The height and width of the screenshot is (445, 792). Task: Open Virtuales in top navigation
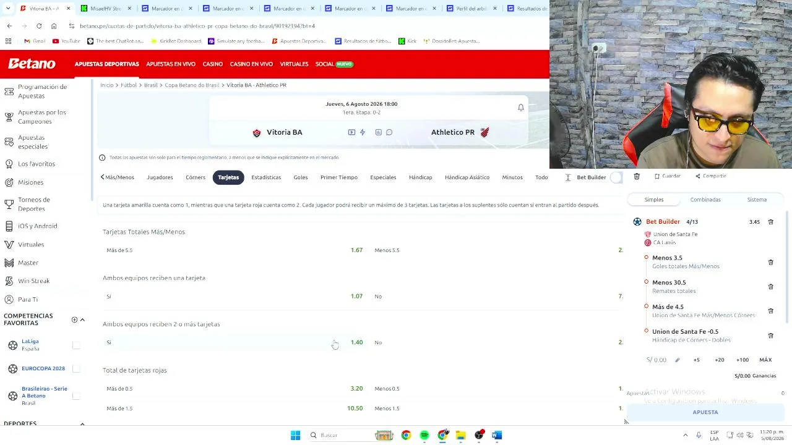[294, 64]
